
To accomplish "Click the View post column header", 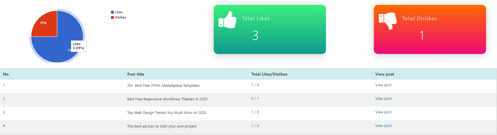I will 385,74.
